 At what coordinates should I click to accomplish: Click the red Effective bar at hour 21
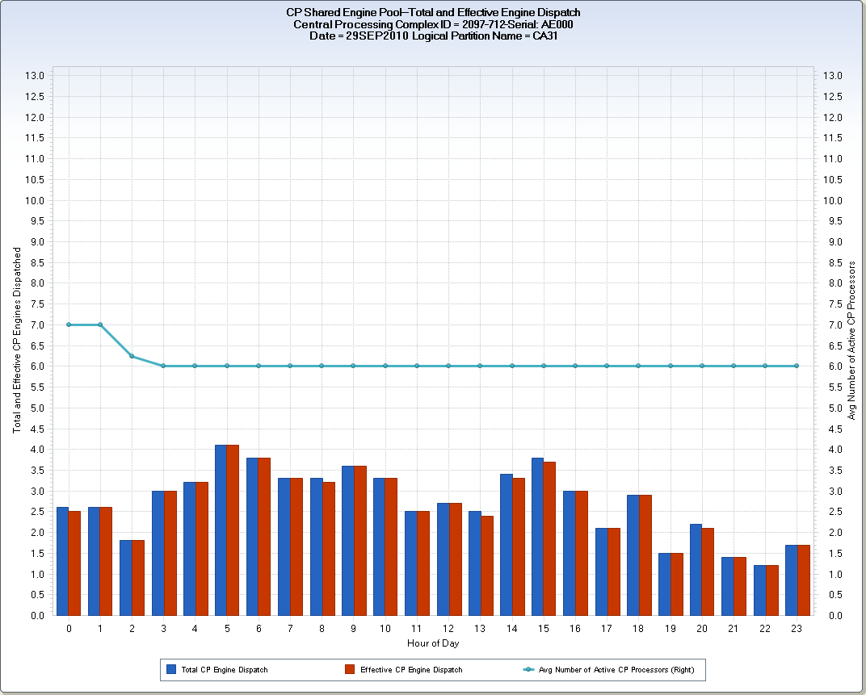click(739, 586)
